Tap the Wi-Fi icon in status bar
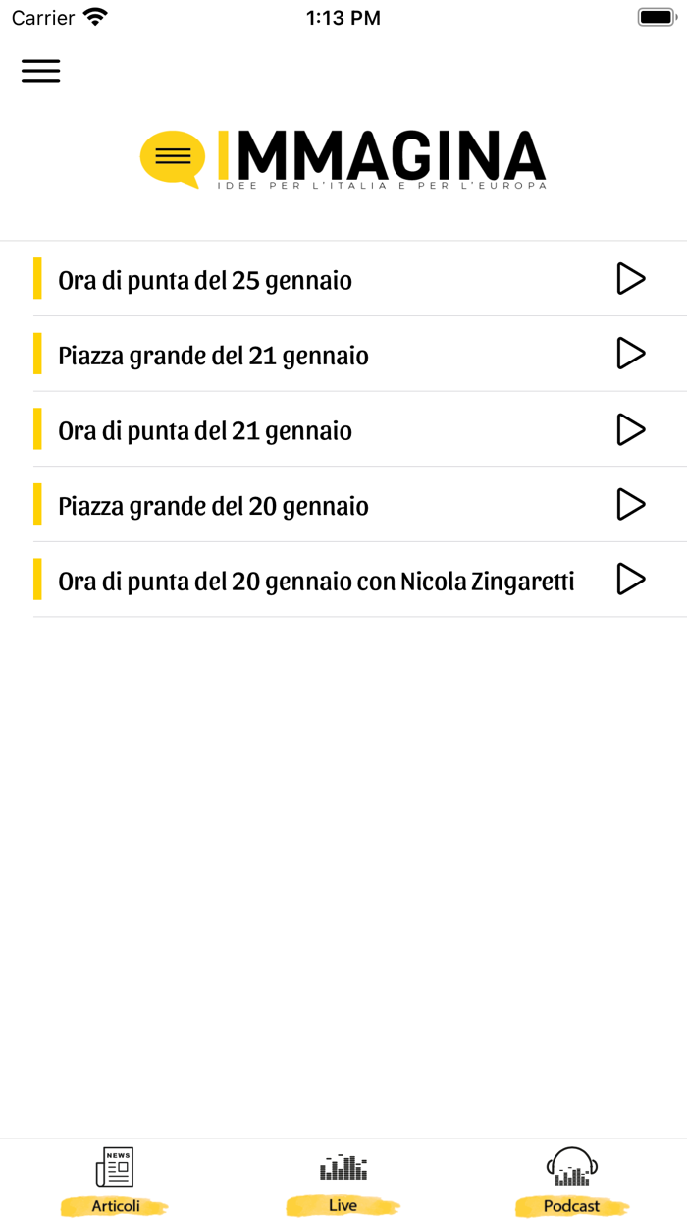The width and height of the screenshot is (687, 1222). point(94,16)
